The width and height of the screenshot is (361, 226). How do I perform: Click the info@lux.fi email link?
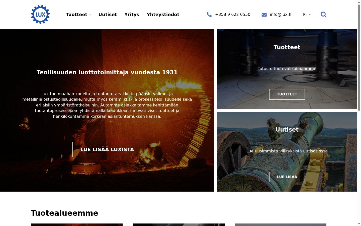click(x=281, y=15)
